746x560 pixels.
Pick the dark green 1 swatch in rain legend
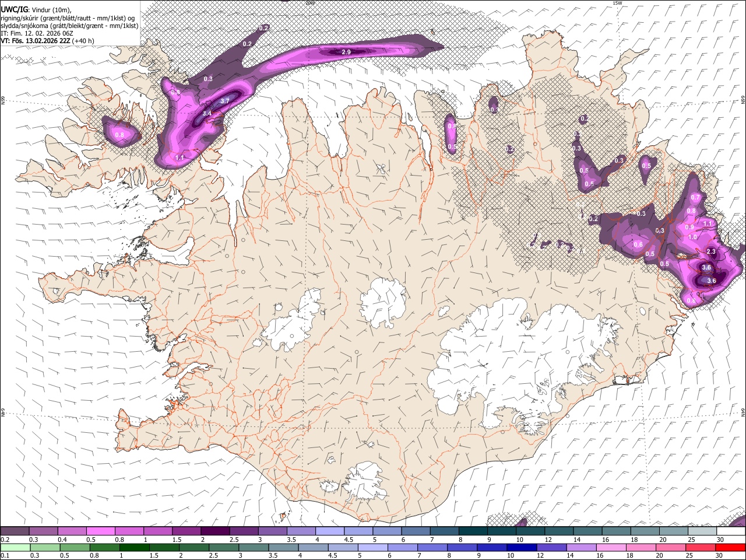pos(135,547)
